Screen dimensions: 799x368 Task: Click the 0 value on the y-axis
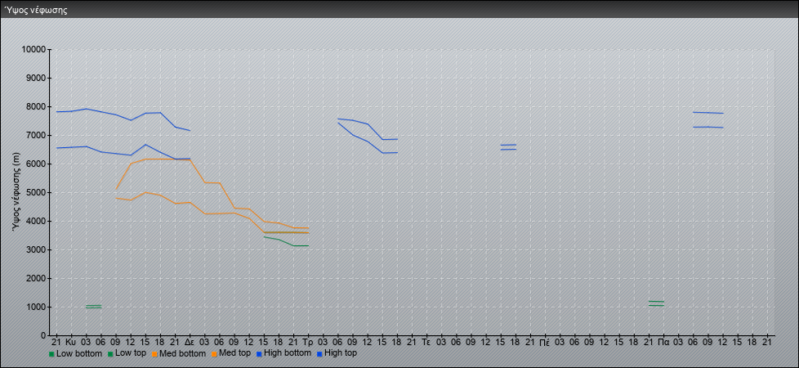(x=42, y=335)
